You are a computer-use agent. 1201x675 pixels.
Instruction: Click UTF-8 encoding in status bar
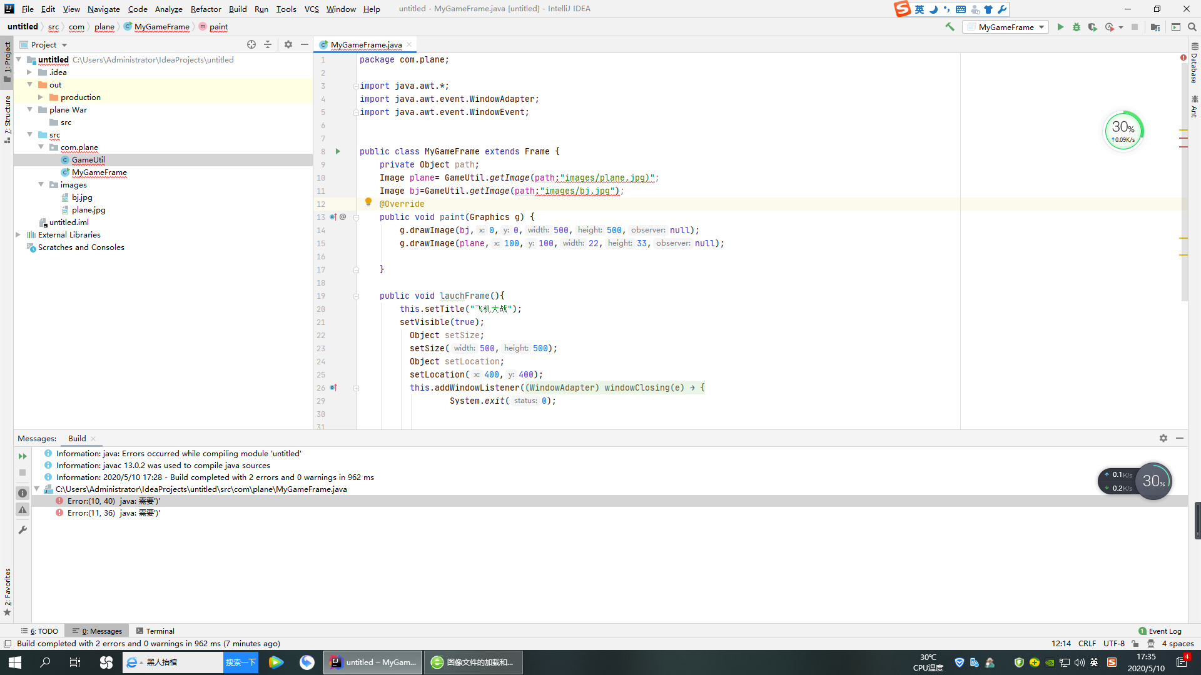click(x=1114, y=643)
